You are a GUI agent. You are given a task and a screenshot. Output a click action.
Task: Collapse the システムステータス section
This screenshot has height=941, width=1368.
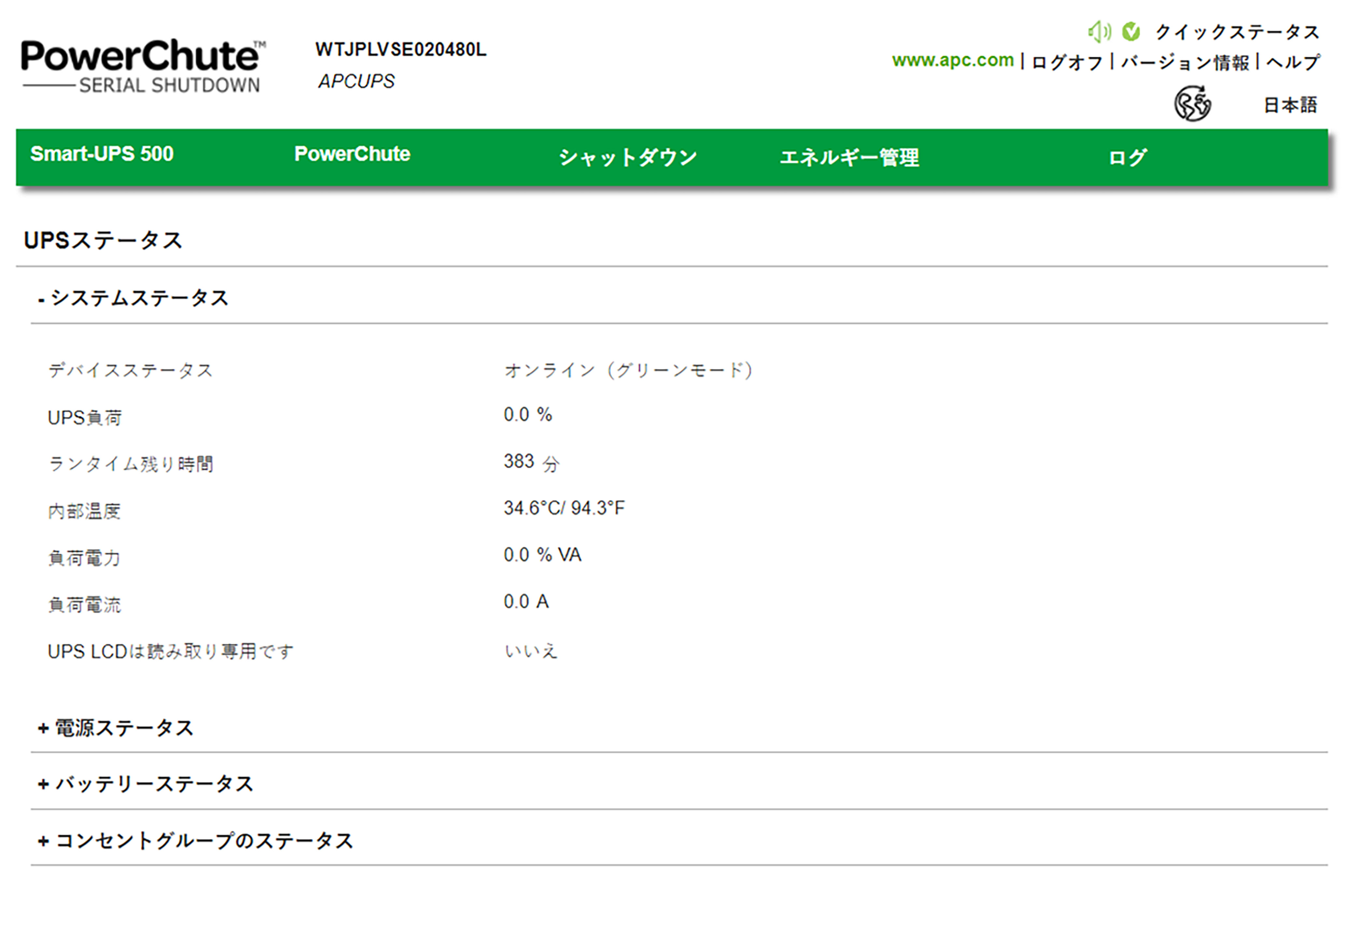pos(133,298)
